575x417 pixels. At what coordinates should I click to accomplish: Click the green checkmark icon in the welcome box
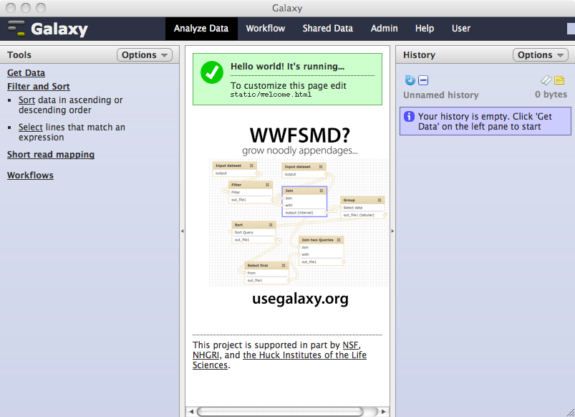pos(212,72)
